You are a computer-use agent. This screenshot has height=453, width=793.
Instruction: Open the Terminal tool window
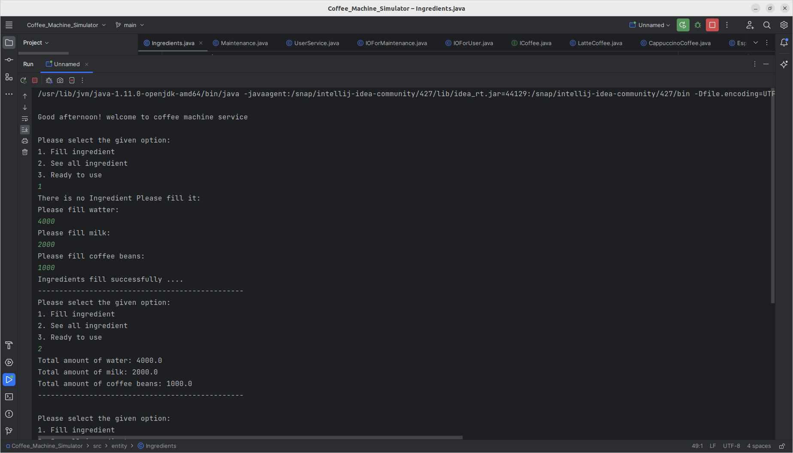[x=9, y=397]
